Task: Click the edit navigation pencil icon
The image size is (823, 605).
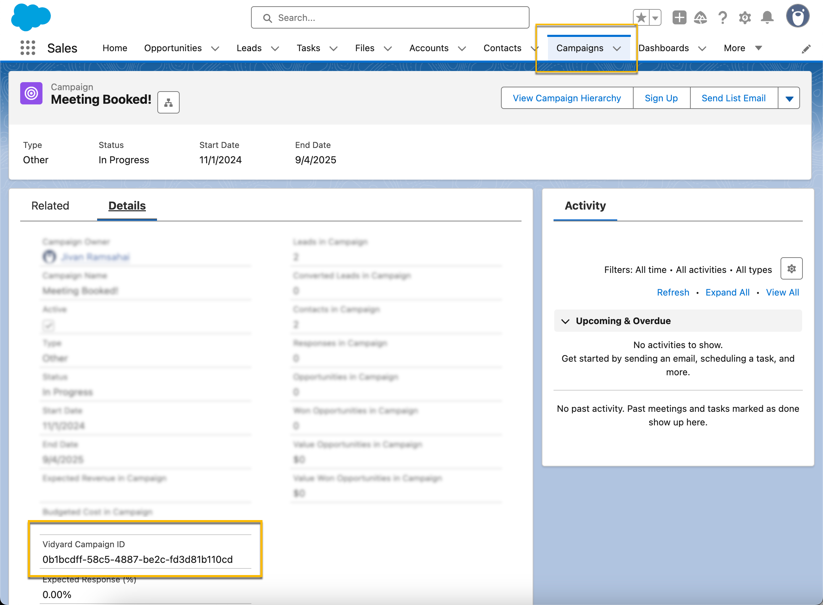Action: (806, 49)
